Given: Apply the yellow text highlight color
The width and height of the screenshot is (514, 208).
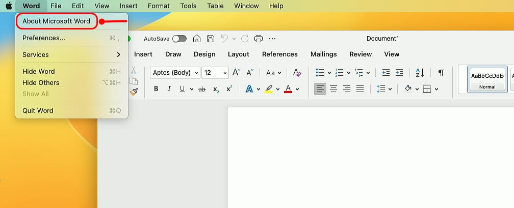Looking at the screenshot, I should pyautogui.click(x=269, y=89).
